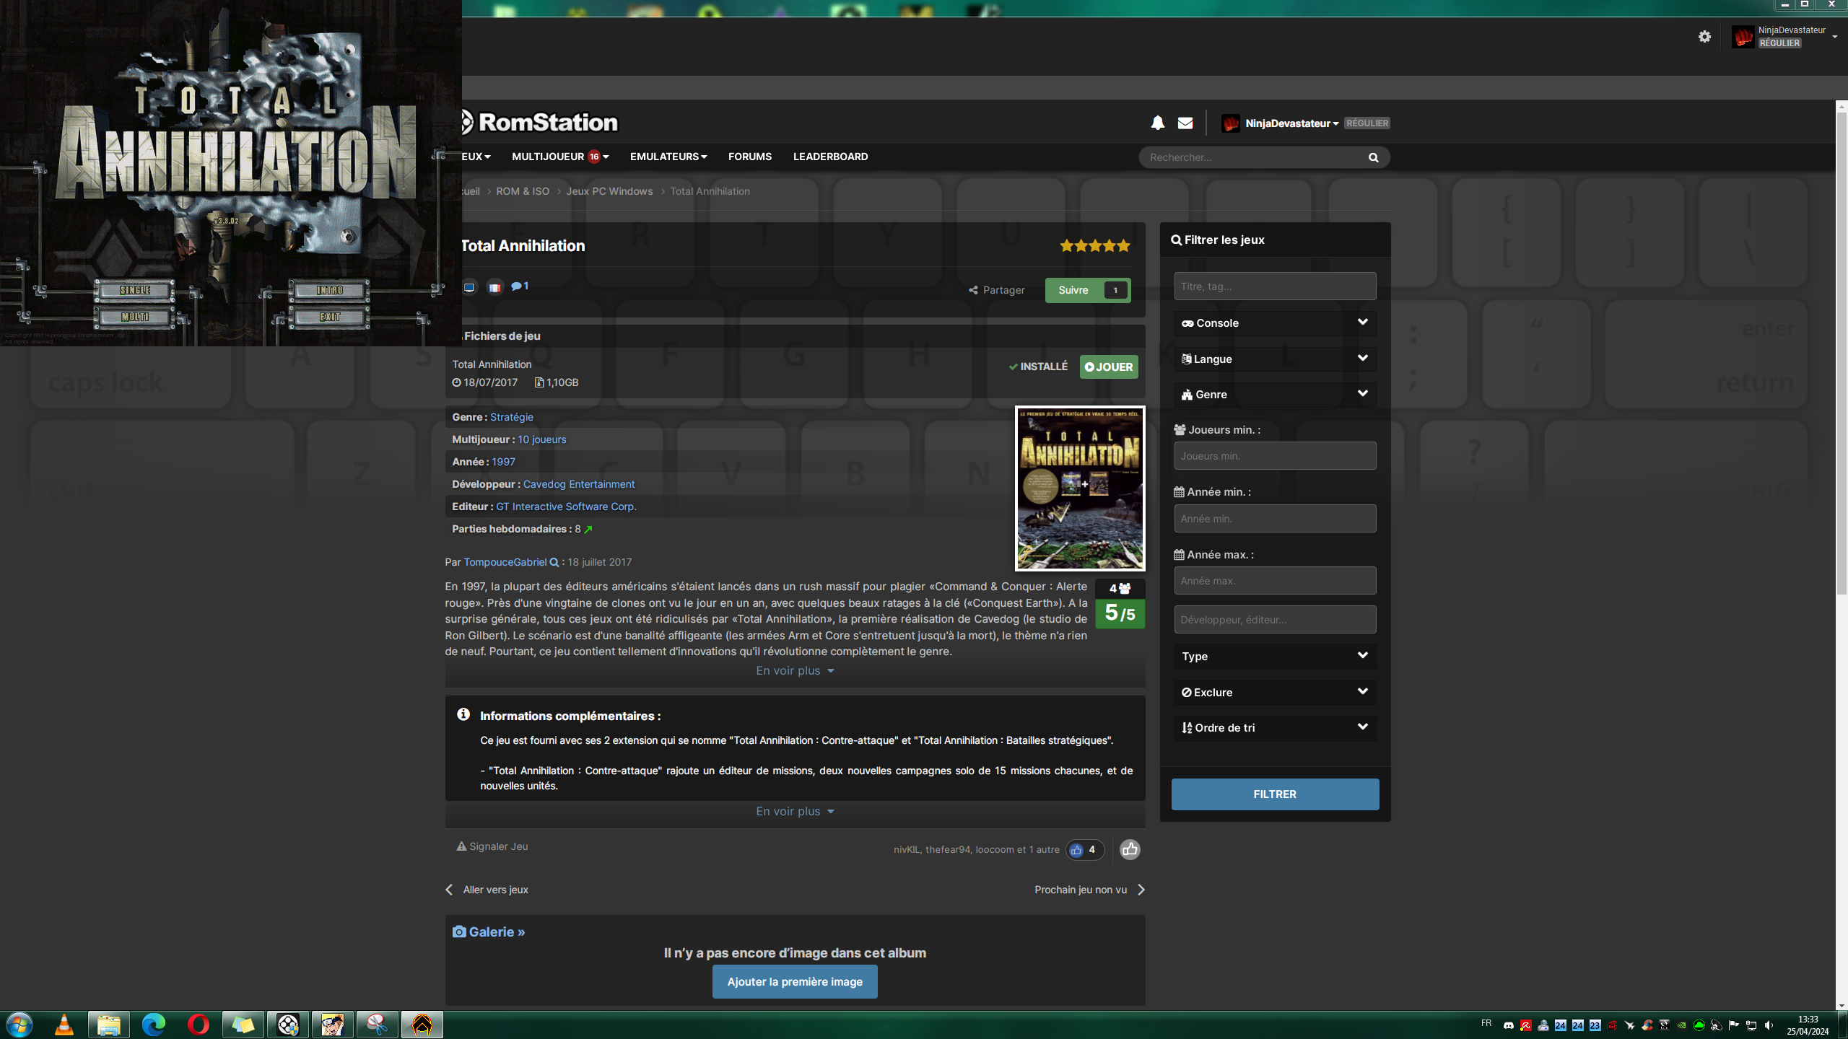This screenshot has height=1039, width=1848.
Task: Click the thumbs-up like button icon
Action: click(x=1130, y=849)
